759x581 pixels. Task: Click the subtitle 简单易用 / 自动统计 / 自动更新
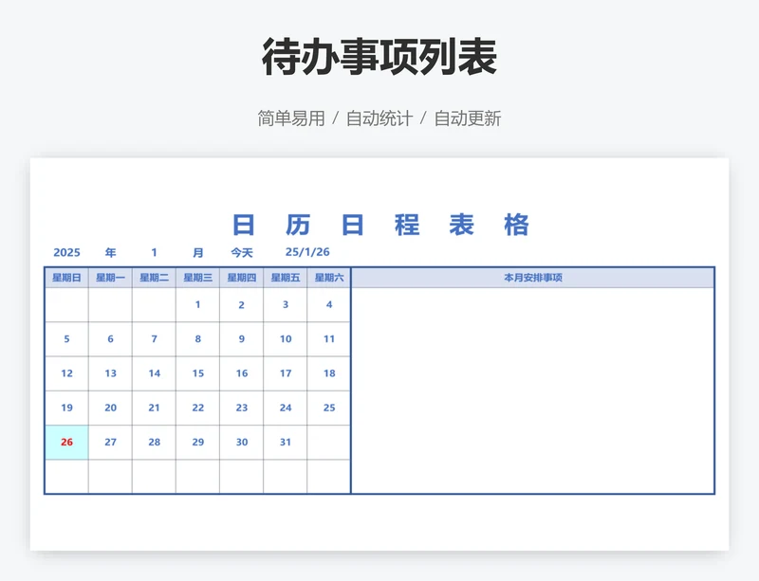[x=379, y=118]
